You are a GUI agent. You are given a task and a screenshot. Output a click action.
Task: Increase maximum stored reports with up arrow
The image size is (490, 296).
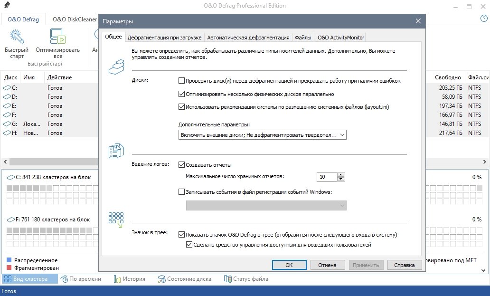[340, 174]
